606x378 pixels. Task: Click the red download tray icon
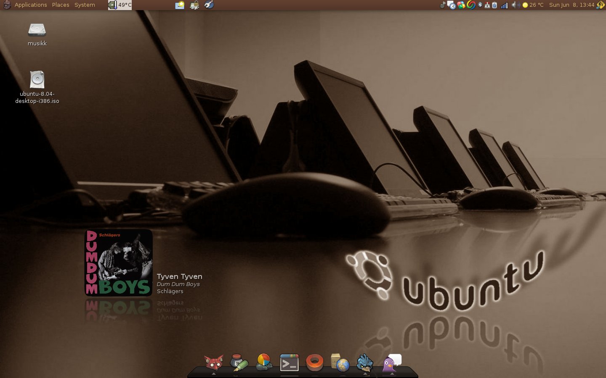pos(487,5)
